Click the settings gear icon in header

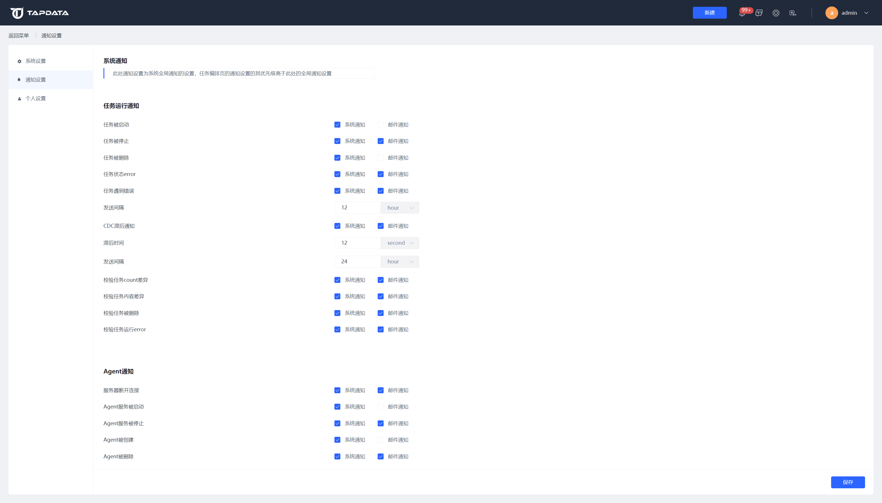pyautogui.click(x=776, y=13)
